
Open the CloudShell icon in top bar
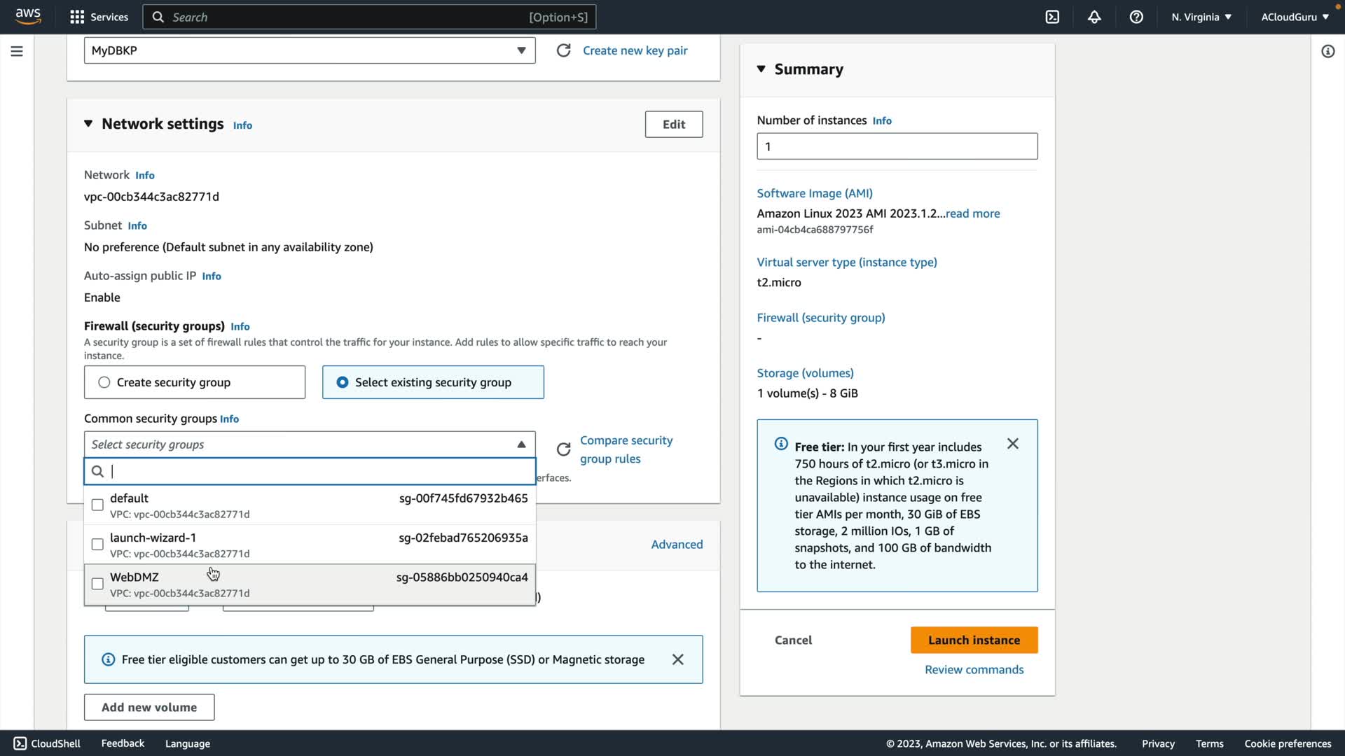pyautogui.click(x=1052, y=17)
